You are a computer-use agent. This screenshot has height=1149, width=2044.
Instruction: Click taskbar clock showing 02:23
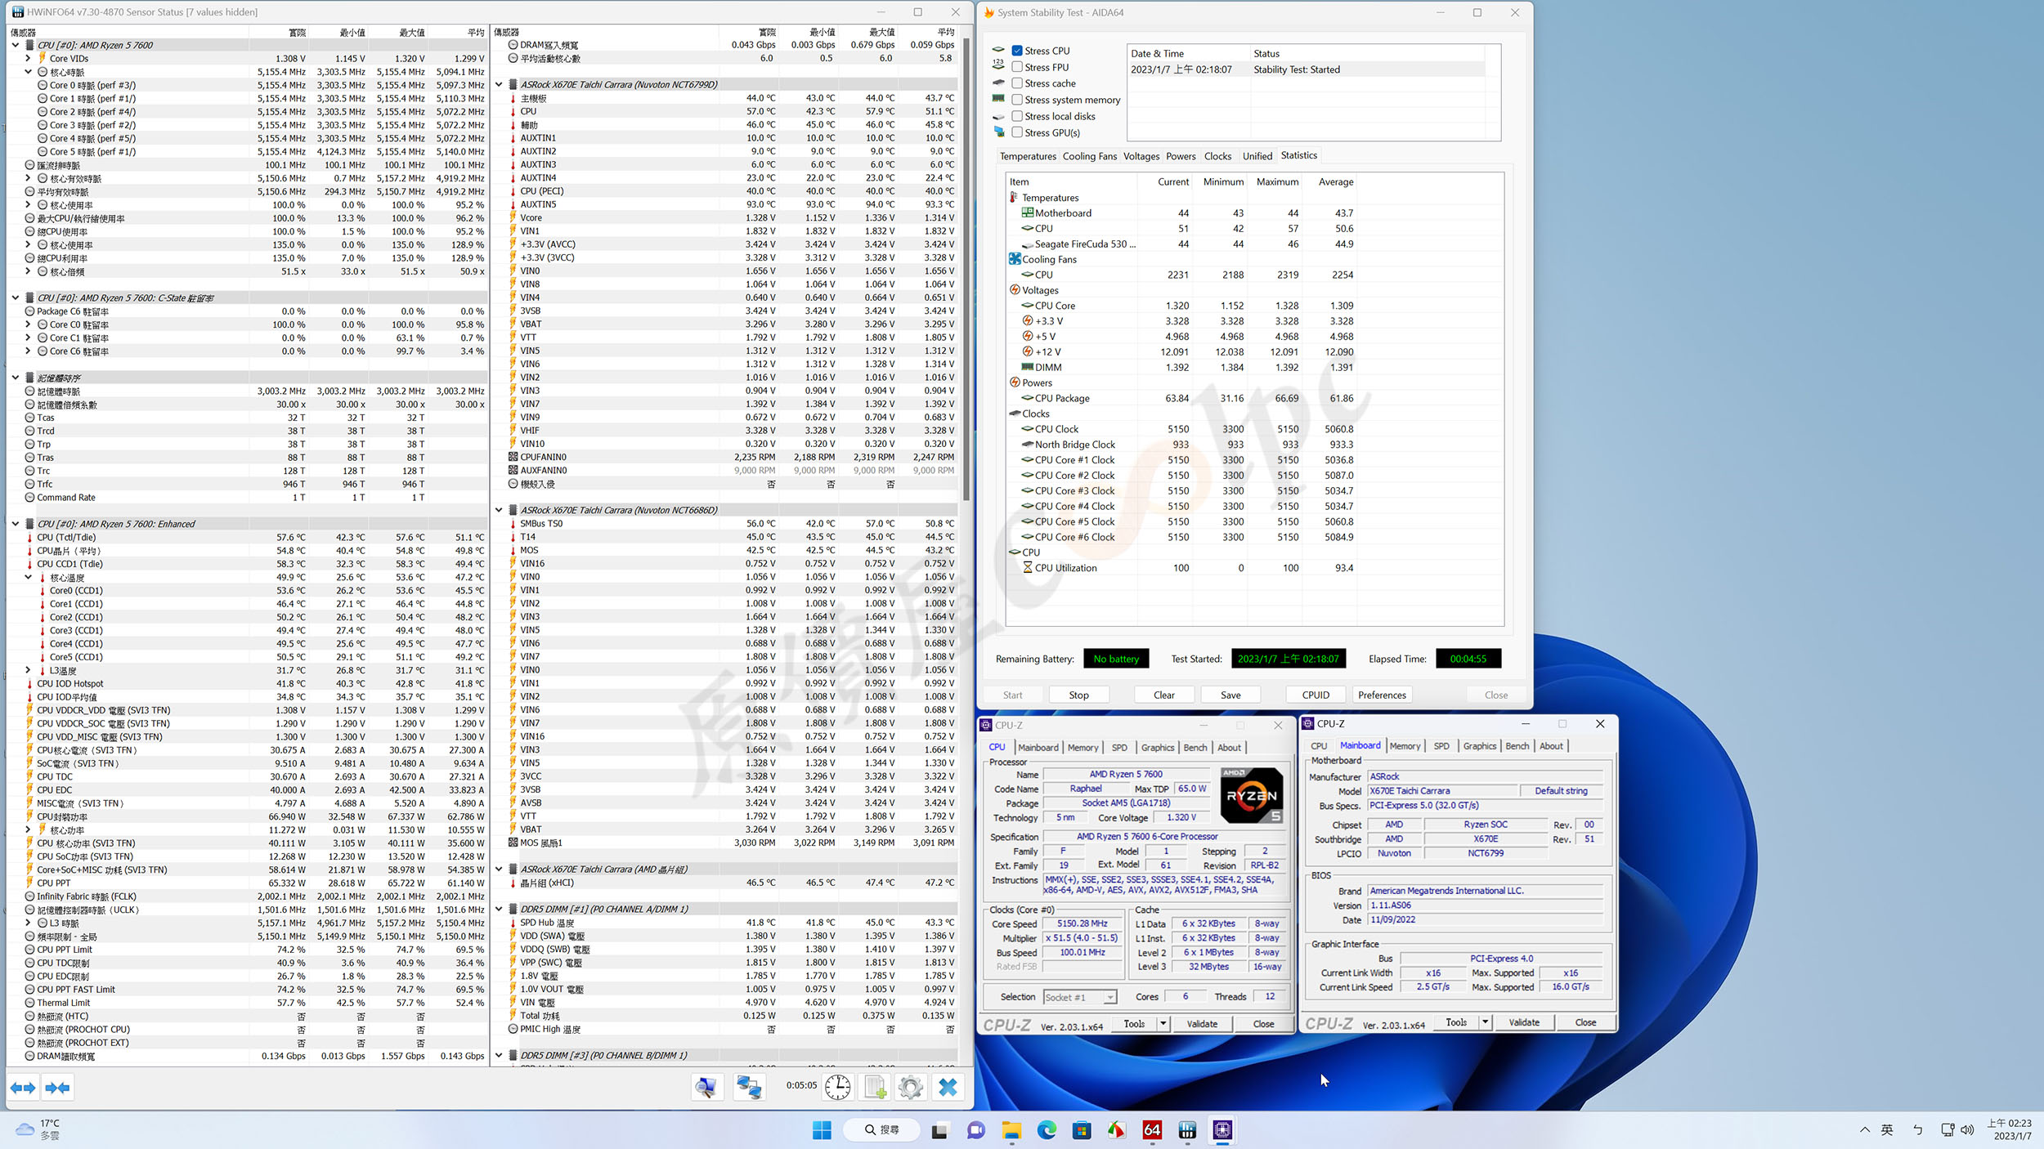[2009, 1130]
